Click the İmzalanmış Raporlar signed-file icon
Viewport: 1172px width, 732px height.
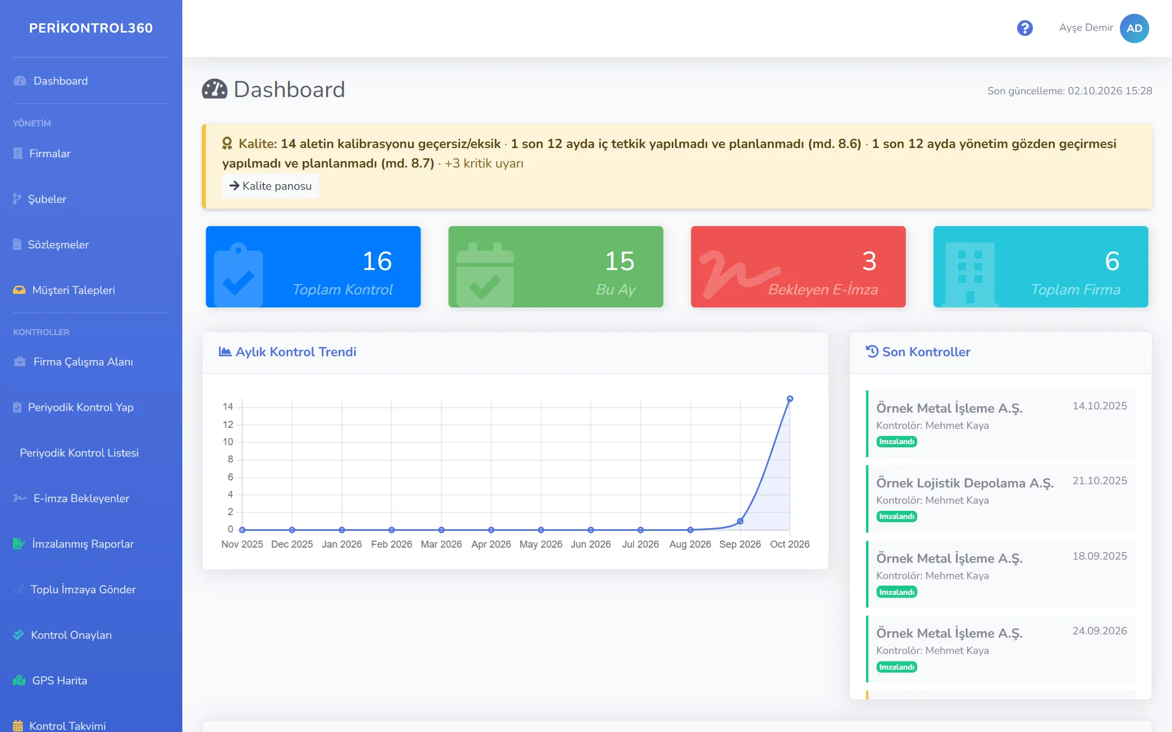click(19, 544)
